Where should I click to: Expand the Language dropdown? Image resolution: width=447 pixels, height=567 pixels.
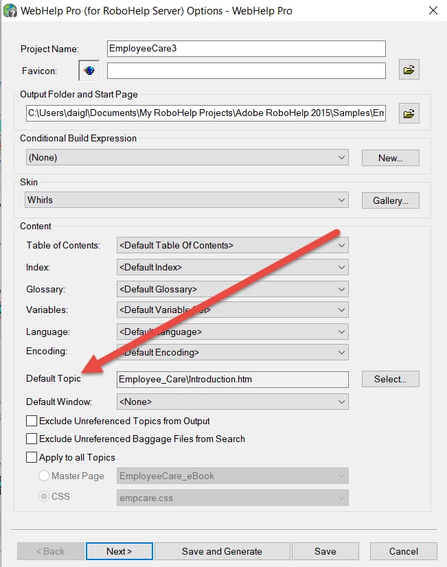tap(233, 332)
